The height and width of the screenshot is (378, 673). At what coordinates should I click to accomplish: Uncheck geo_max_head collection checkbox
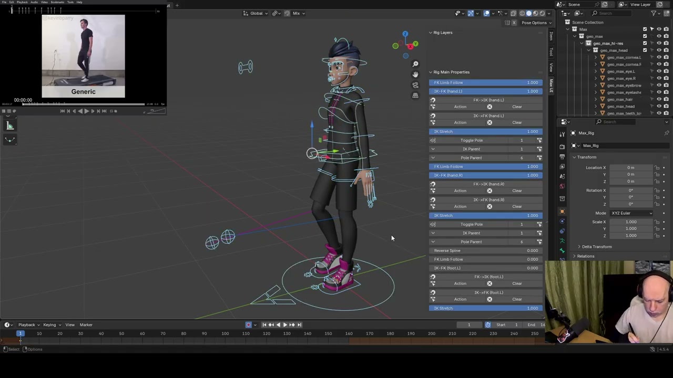[645, 50]
